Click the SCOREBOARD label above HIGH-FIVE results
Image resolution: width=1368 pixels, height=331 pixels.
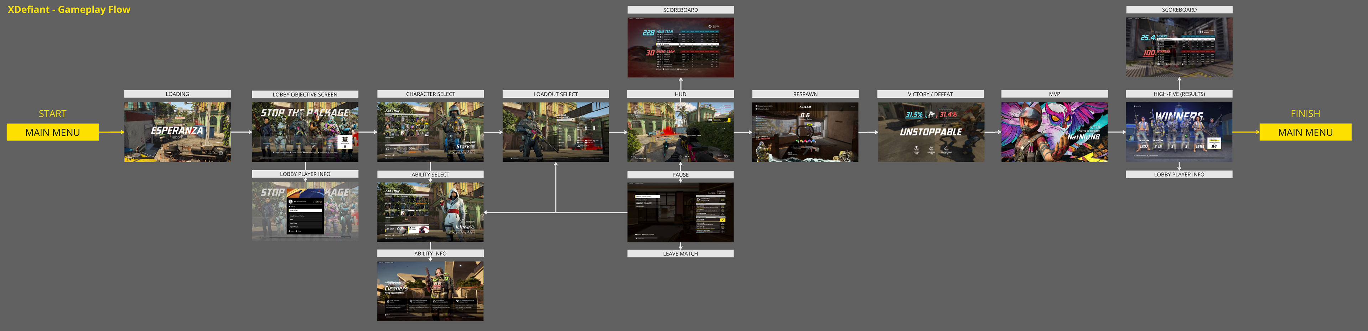click(1180, 10)
